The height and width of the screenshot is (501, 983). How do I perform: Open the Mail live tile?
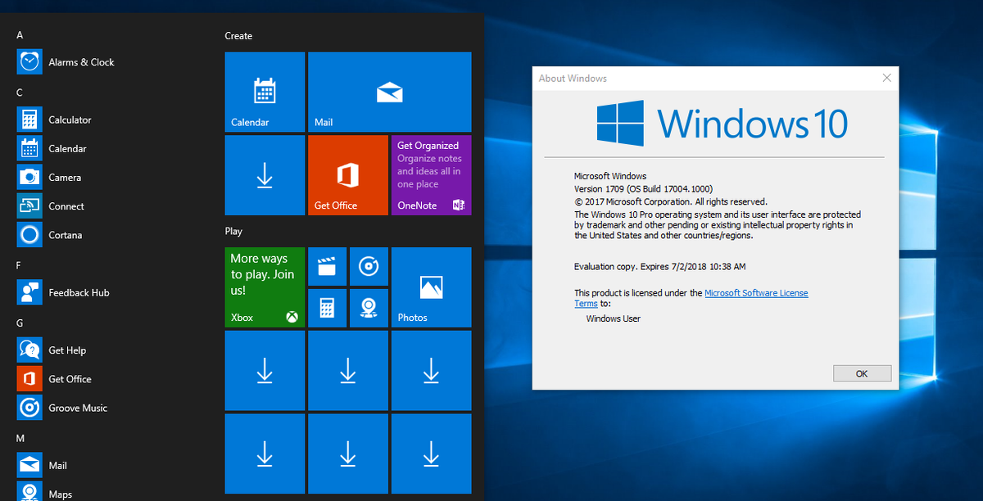[x=390, y=92]
